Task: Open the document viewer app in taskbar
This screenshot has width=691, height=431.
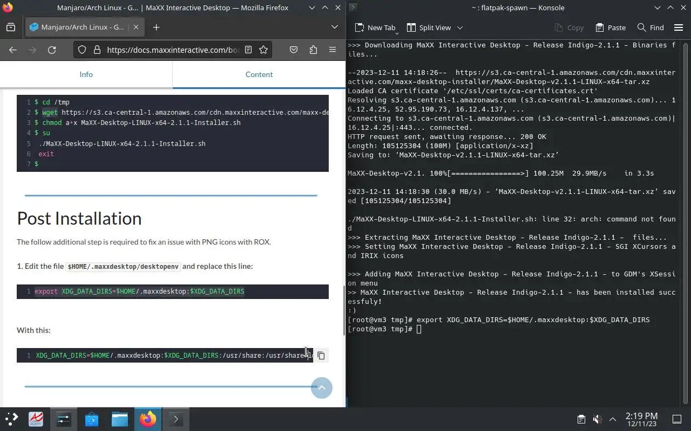Action: click(x=36, y=419)
